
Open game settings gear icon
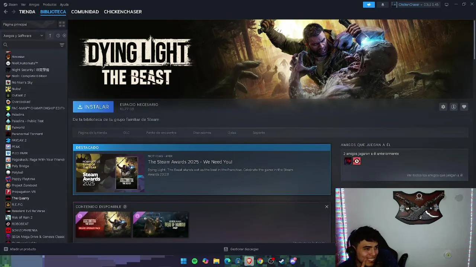[x=443, y=107]
